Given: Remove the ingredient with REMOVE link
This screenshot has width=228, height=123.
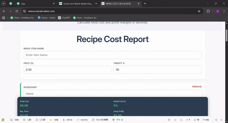Looking at the screenshot, I should (197, 86).
